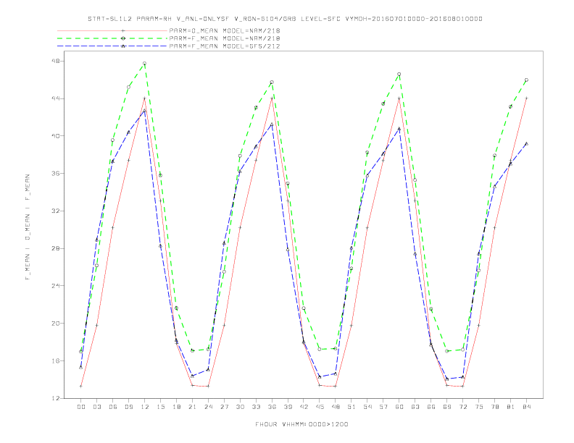Click the x-axis tick label 39
This screenshot has height=443, width=574.
288,407
